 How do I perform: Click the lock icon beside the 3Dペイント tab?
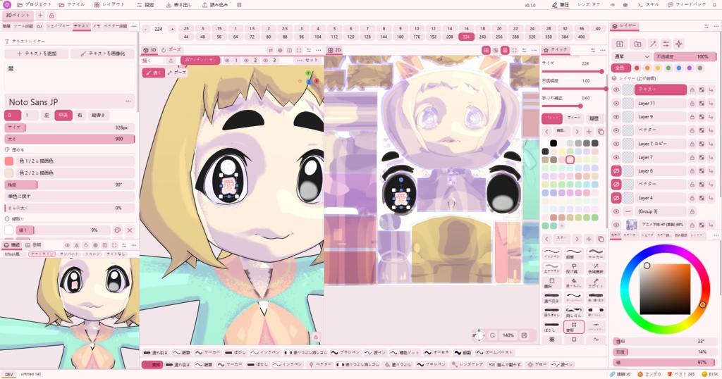pyautogui.click(x=51, y=15)
